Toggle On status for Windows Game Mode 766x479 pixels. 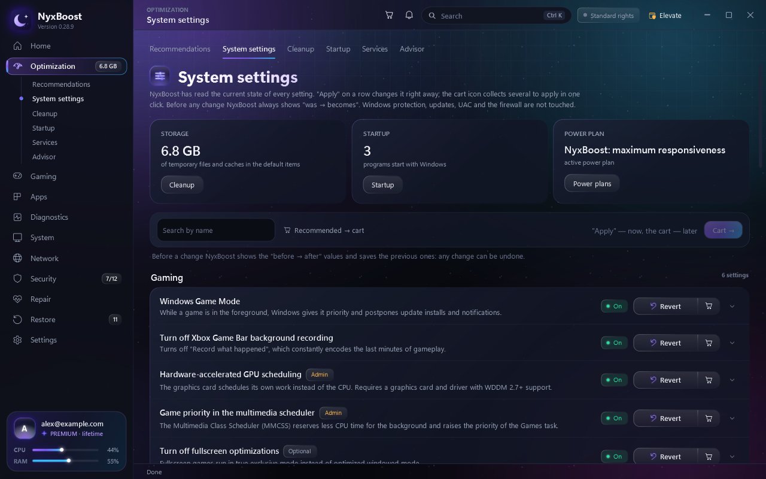pyautogui.click(x=614, y=306)
